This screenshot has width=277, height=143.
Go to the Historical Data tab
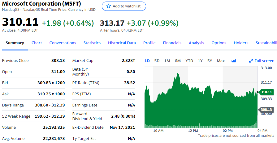click(122, 43)
